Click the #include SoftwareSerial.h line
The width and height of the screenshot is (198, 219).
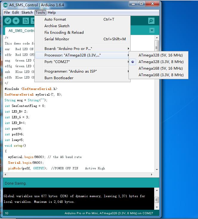point(31,89)
